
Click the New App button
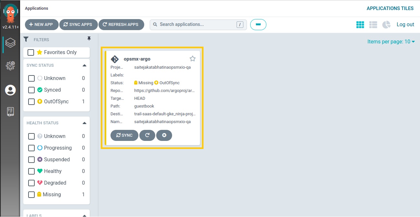41,25
